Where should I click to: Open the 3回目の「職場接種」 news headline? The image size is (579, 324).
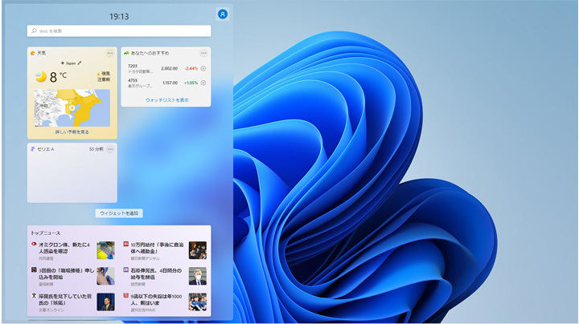point(67,273)
